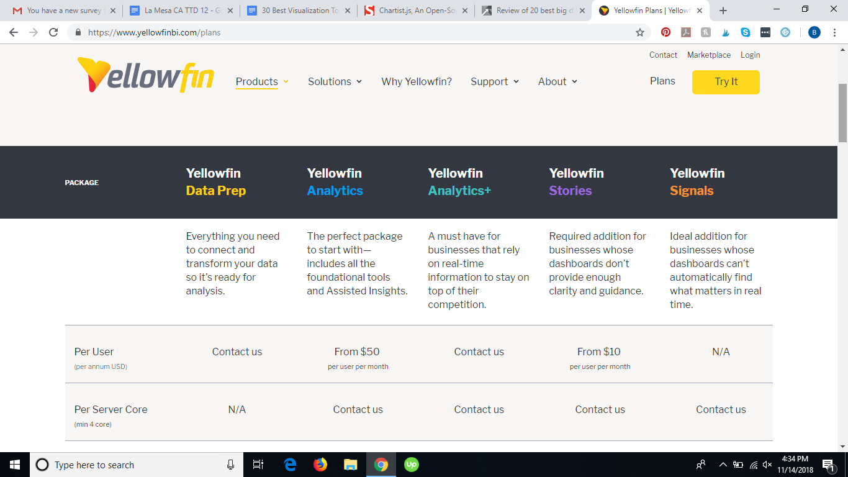Launch Edge from taskbar
848x477 pixels.
point(290,465)
